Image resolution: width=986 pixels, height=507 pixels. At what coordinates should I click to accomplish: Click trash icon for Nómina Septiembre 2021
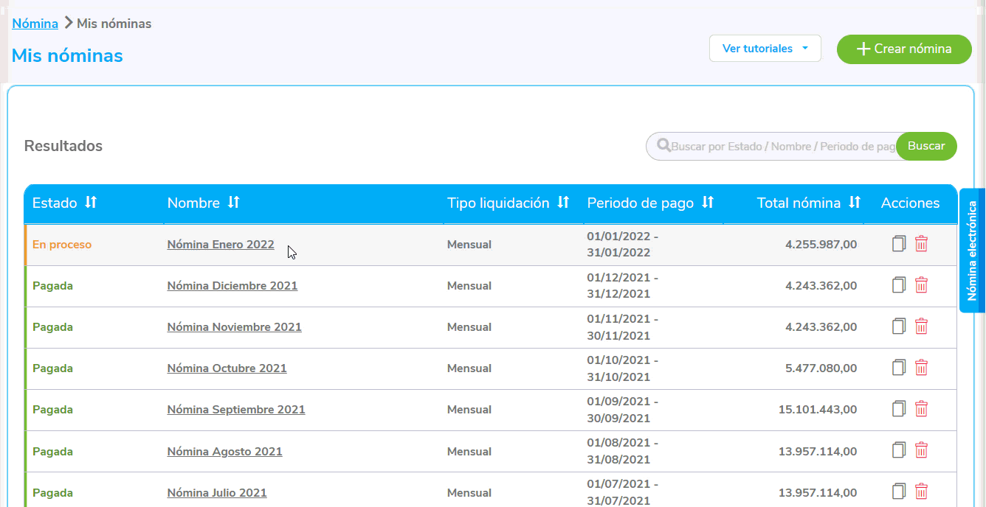tap(921, 409)
